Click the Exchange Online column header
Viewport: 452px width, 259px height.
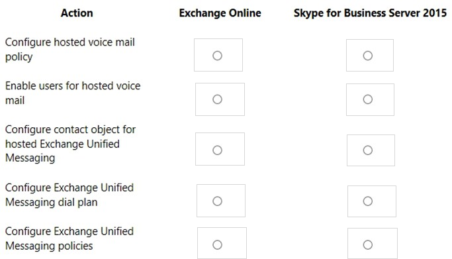[220, 13]
